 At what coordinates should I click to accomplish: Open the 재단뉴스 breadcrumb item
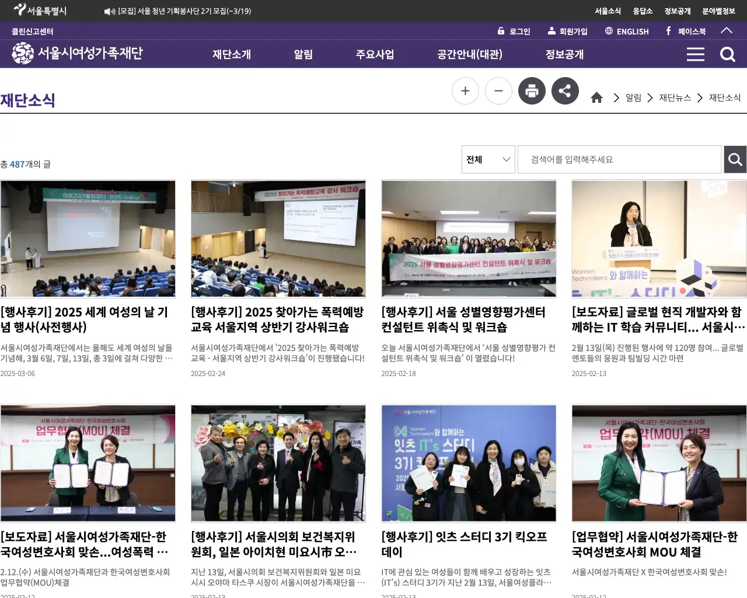pos(675,98)
